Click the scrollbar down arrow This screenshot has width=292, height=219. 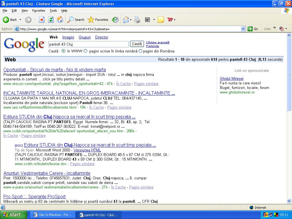click(x=289, y=201)
